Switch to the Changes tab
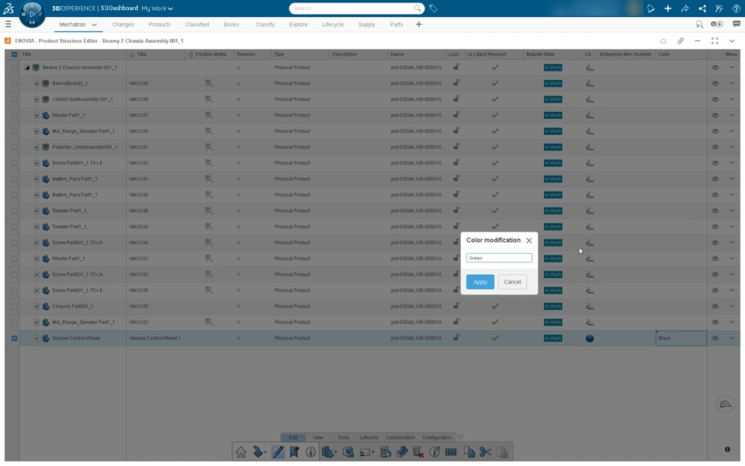 (x=123, y=24)
